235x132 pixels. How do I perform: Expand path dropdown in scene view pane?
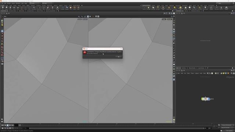[x=162, y=13]
